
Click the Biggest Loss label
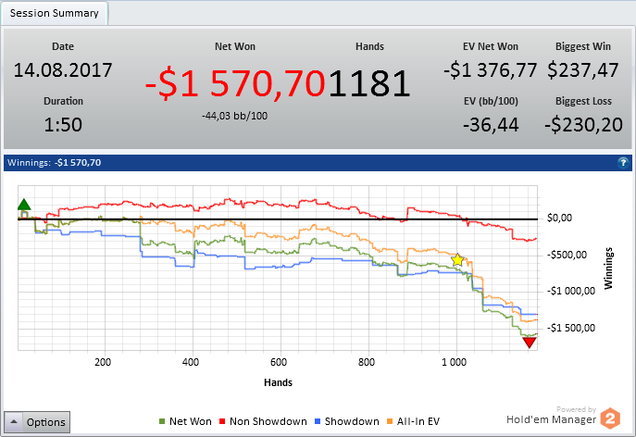click(x=583, y=101)
